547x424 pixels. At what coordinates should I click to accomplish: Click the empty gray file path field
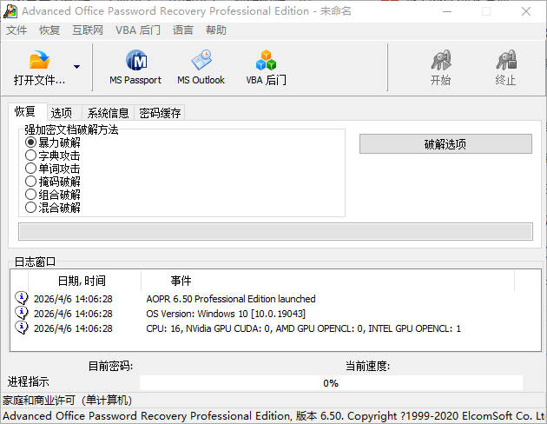(275, 232)
